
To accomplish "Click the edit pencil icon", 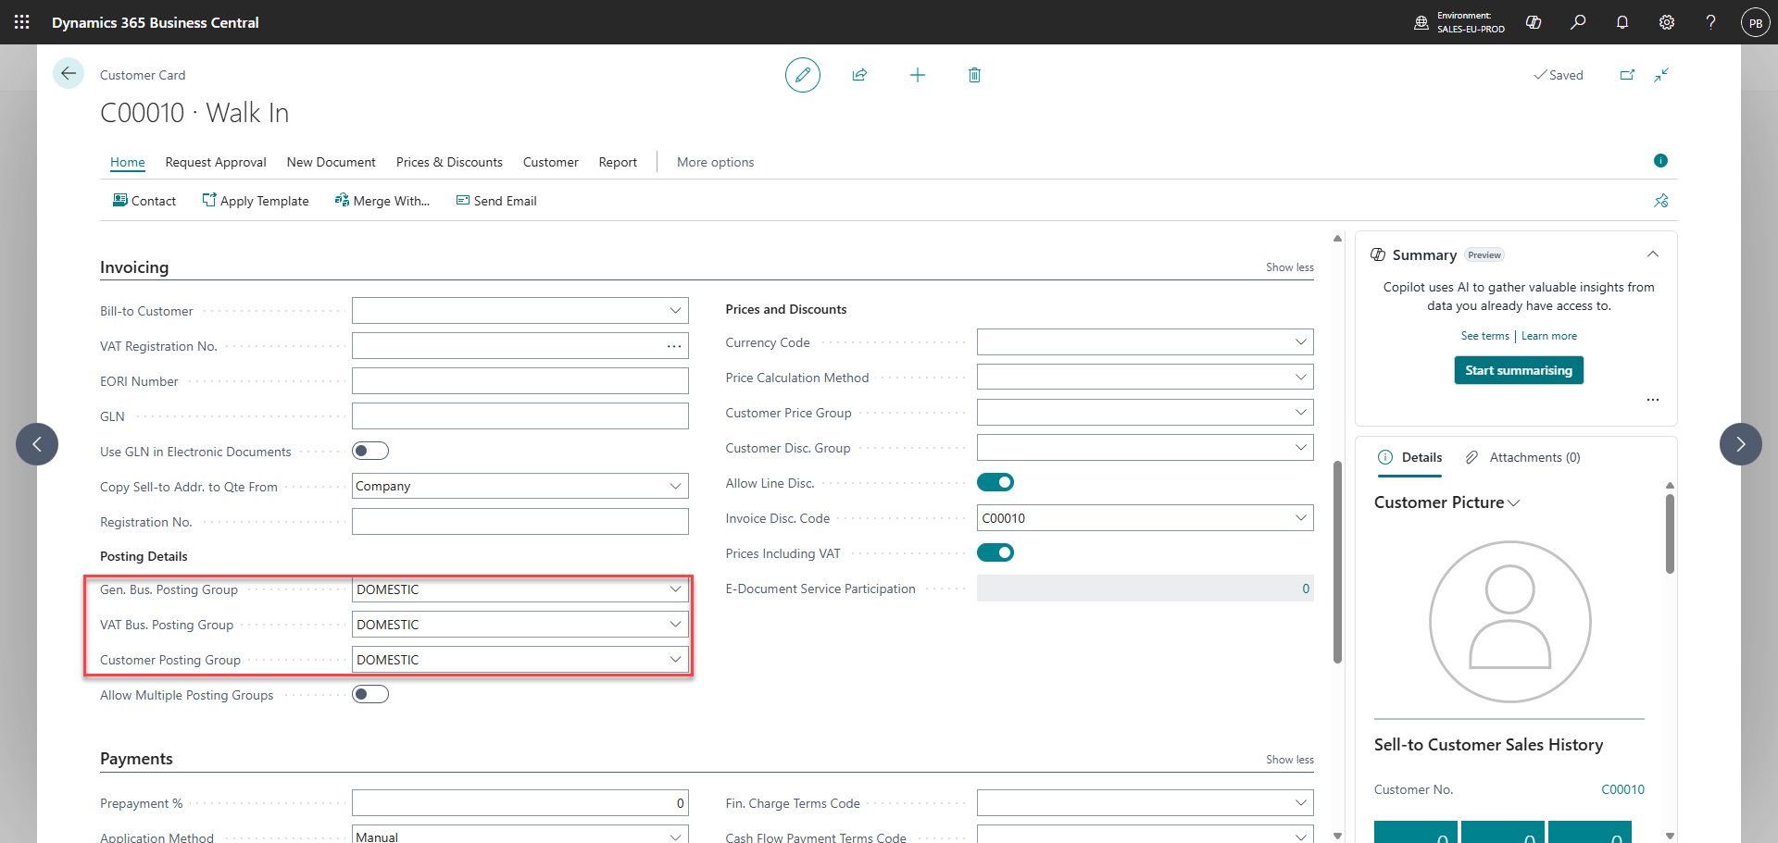I will pos(803,75).
